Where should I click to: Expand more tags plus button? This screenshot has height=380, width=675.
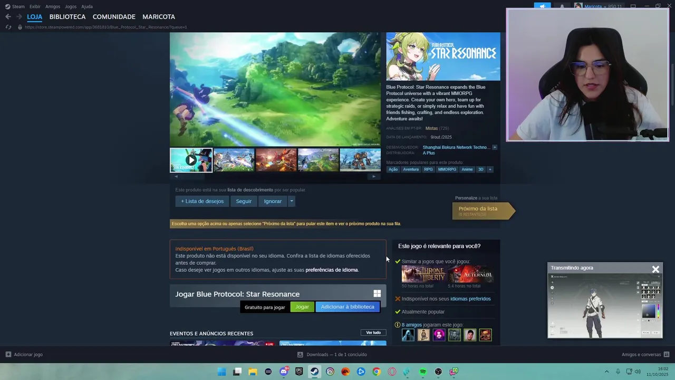[490, 169]
